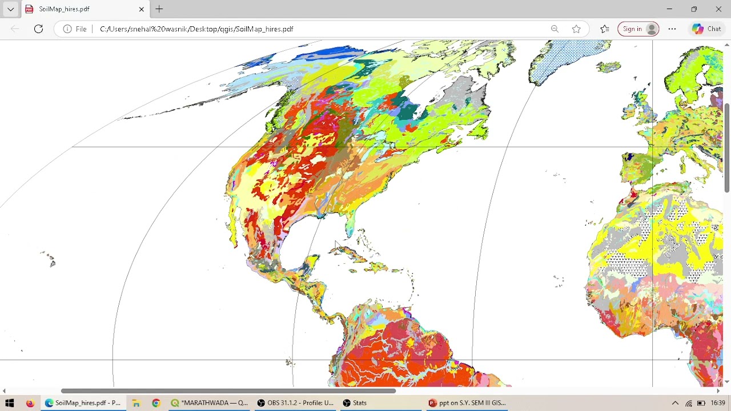
Task: Close the SoilMap_hires.pdf tab
Action: (142, 9)
